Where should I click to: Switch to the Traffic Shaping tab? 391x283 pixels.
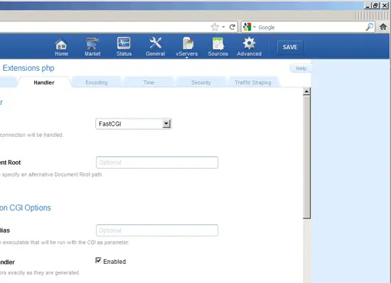pyautogui.click(x=253, y=82)
